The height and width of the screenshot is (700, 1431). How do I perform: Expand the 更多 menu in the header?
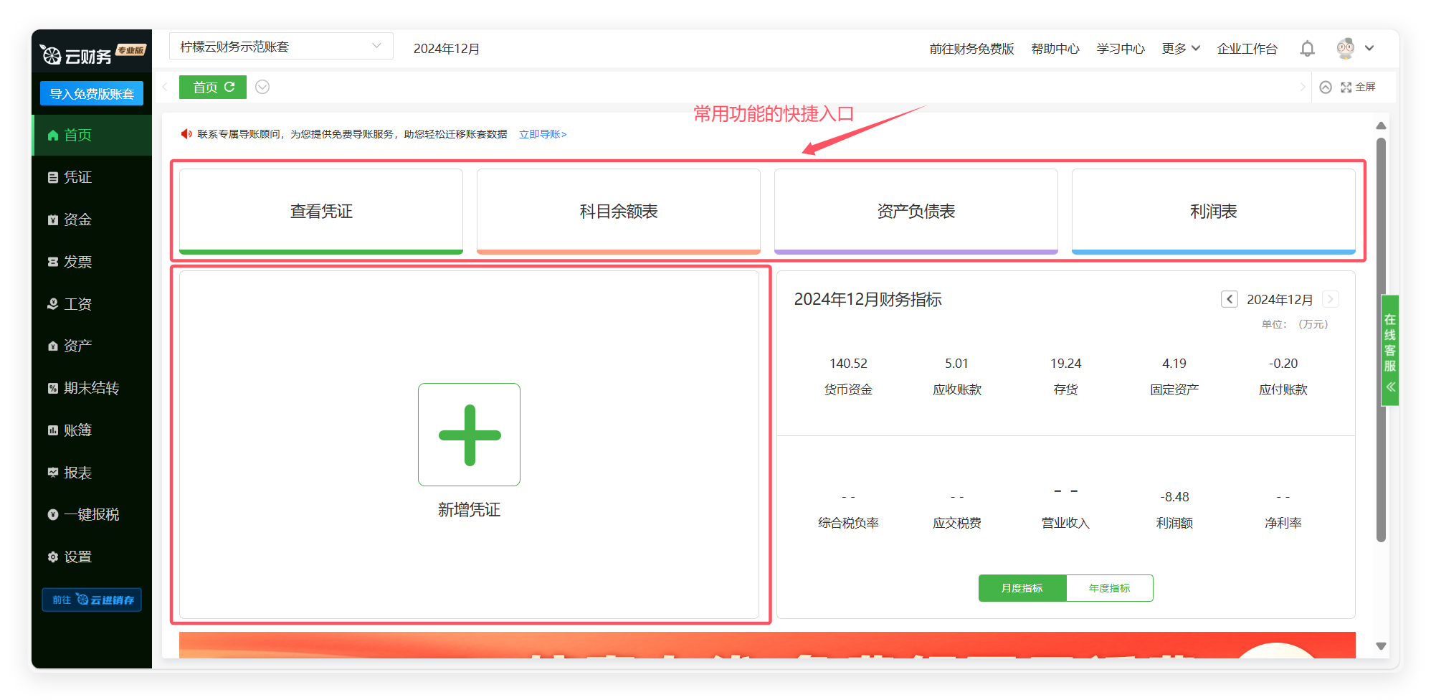click(1180, 49)
